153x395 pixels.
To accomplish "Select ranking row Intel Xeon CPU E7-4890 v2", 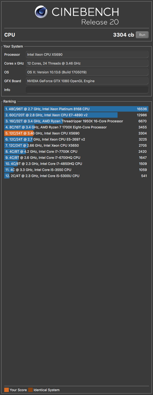I will click(x=76, y=115).
